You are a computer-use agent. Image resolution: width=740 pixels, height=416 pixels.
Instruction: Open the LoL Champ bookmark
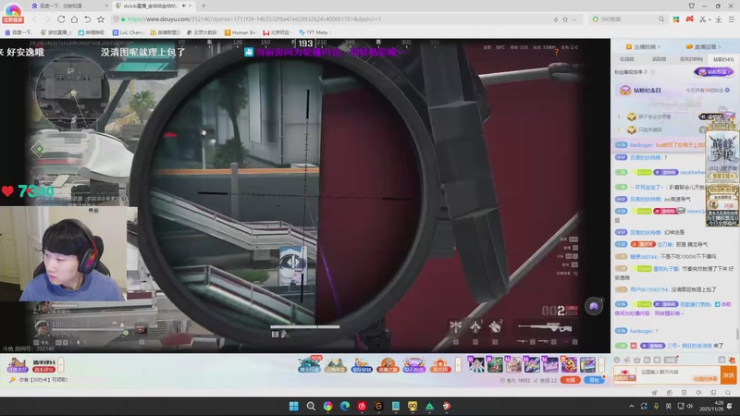pyautogui.click(x=129, y=32)
